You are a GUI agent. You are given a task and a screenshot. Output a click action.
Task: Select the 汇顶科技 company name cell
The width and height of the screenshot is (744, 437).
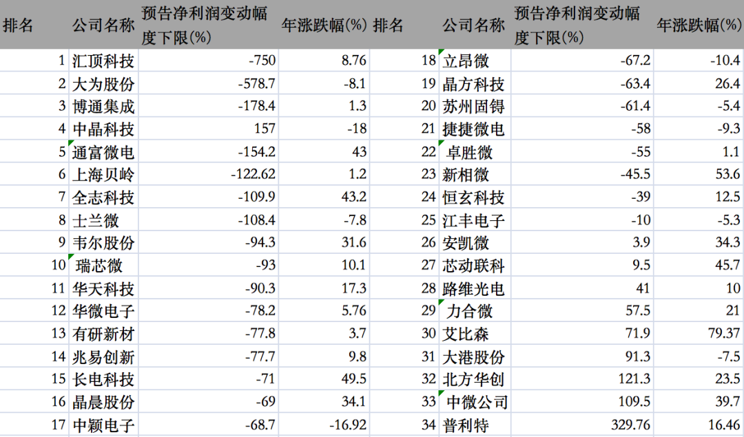click(x=103, y=61)
